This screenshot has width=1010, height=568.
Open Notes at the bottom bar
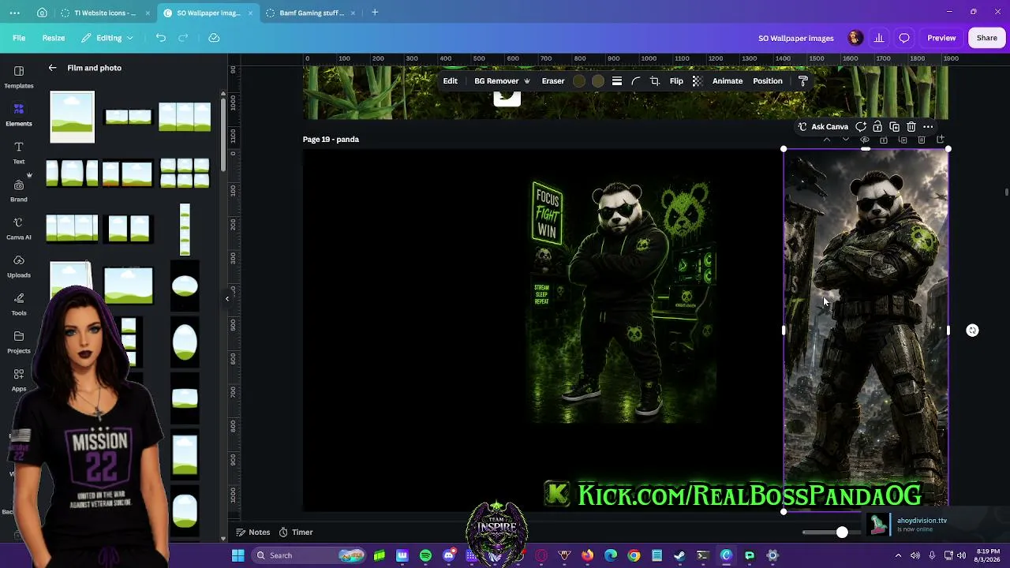(252, 532)
